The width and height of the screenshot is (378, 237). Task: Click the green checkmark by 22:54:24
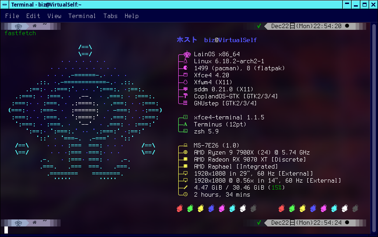point(259,223)
